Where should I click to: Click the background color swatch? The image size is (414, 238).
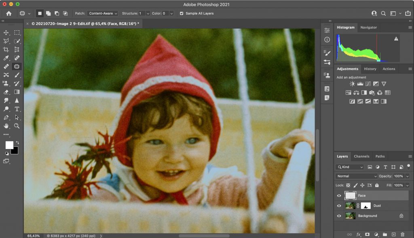(x=15, y=151)
